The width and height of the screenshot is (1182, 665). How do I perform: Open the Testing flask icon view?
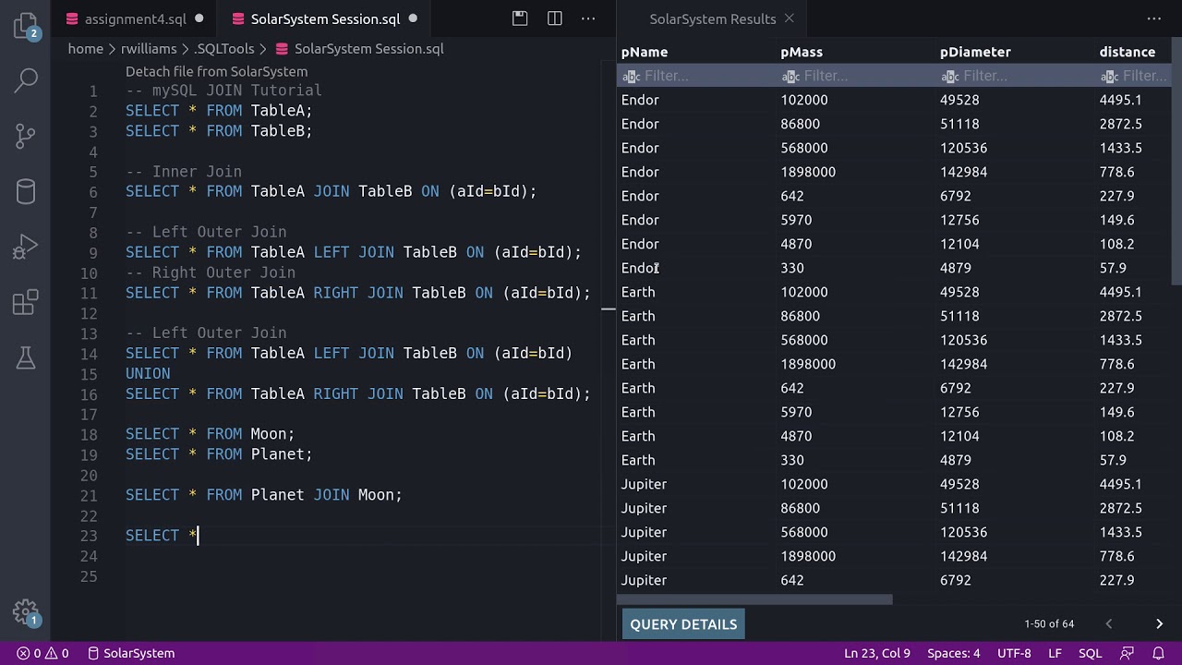(26, 357)
